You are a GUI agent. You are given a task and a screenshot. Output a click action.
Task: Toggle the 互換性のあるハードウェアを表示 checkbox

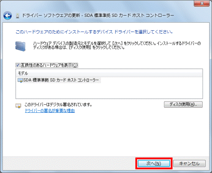[x=18, y=65]
